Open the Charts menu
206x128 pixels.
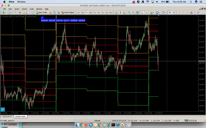(x=24, y=9)
